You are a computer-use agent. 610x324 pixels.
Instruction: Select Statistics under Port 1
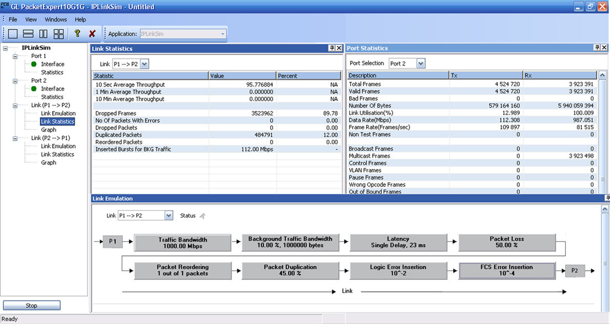pyautogui.click(x=52, y=72)
